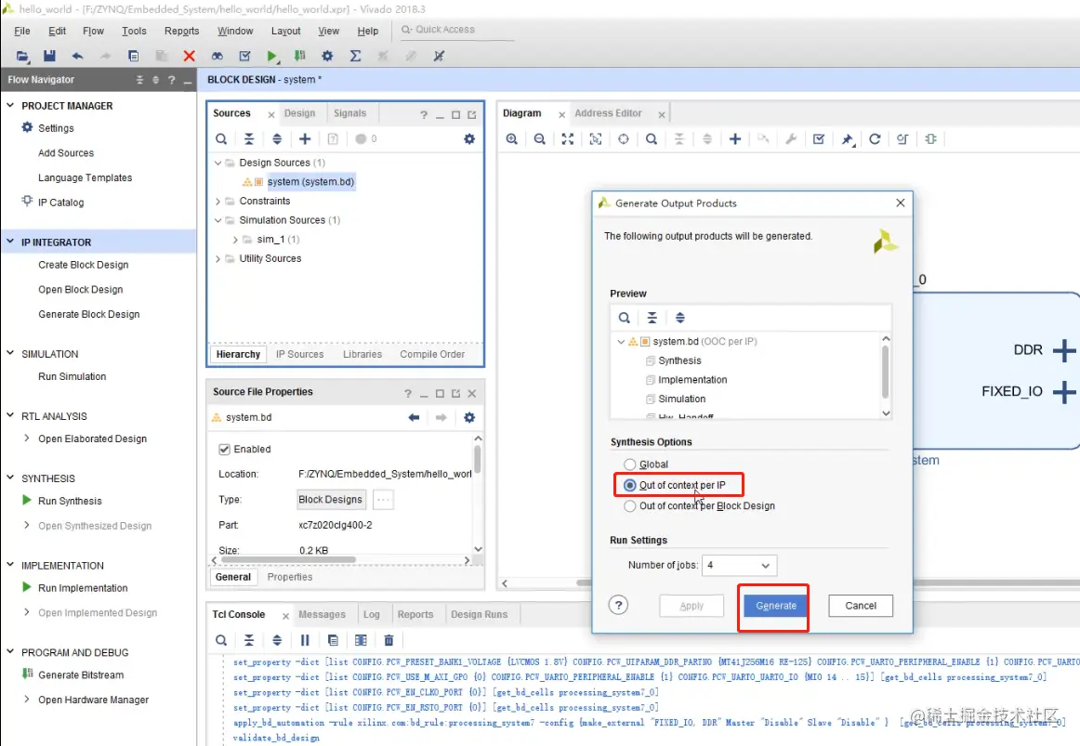Open the File menu
Screen dimensions: 1080x746
click(x=22, y=31)
